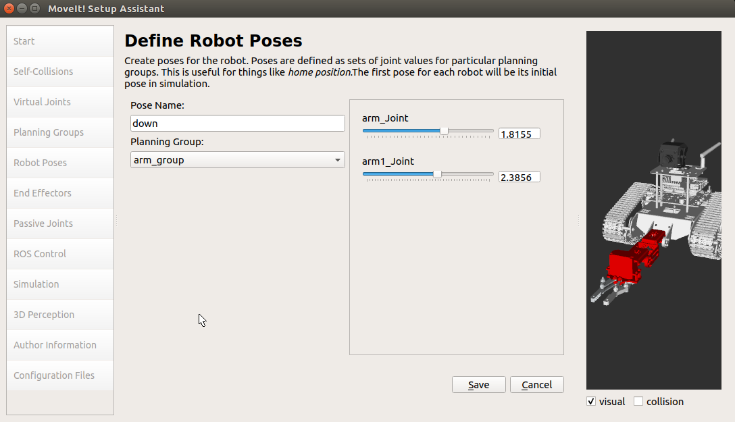The width and height of the screenshot is (735, 422).
Task: Click the robot 3D model preview
Action: tap(654, 210)
